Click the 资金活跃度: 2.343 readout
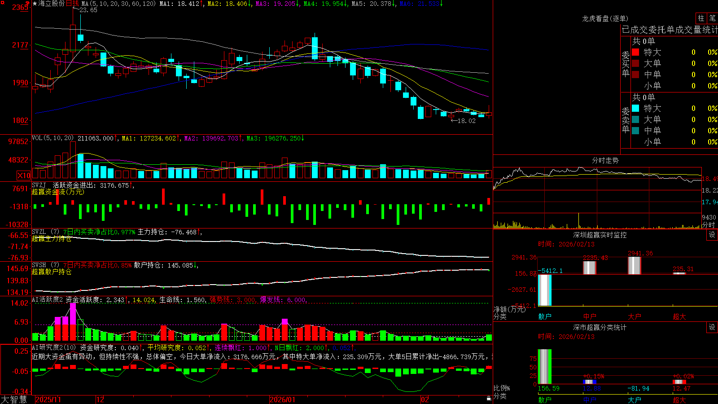Image resolution: width=718 pixels, height=404 pixels. [x=97, y=299]
